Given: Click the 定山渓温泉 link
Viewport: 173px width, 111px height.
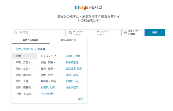Looking at the screenshot, I should click(74, 88).
